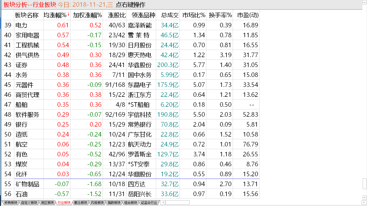Select the 组合板块 tab
The width and height of the screenshot is (367, 206).
[x=131, y=203]
